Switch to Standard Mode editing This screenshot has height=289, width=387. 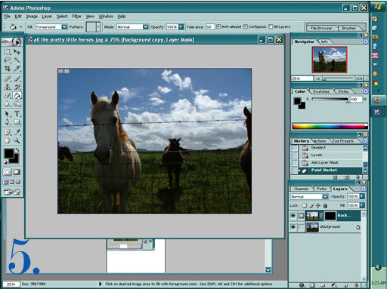pyautogui.click(x=8, y=172)
